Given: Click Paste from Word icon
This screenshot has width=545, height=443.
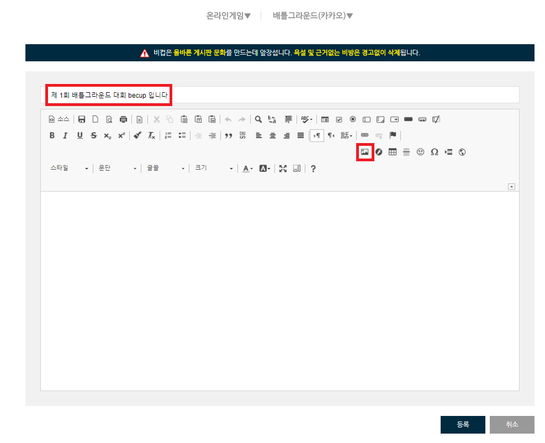Looking at the screenshot, I should (212, 119).
